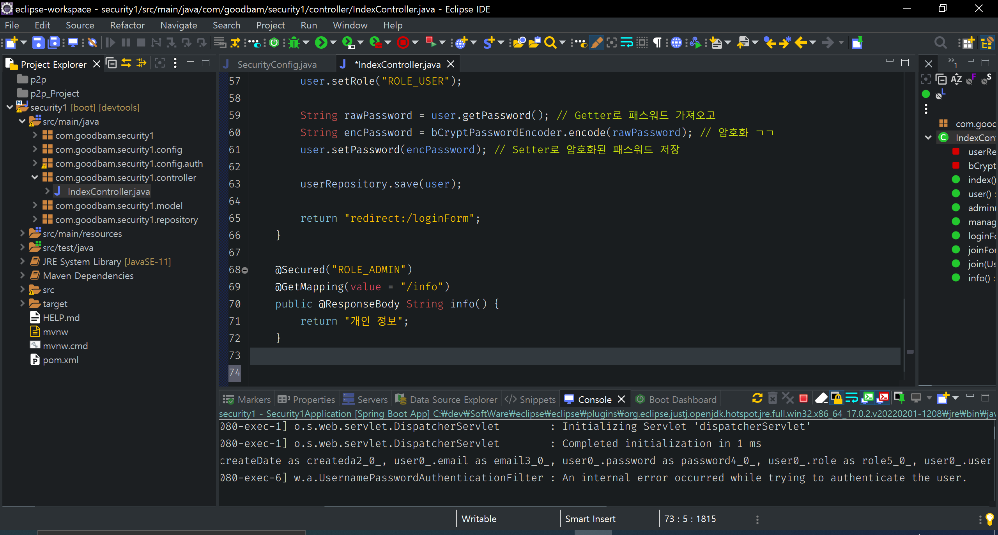Image resolution: width=998 pixels, height=535 pixels.
Task: Expand the com.goodbam.security1.model package
Action: click(35, 205)
